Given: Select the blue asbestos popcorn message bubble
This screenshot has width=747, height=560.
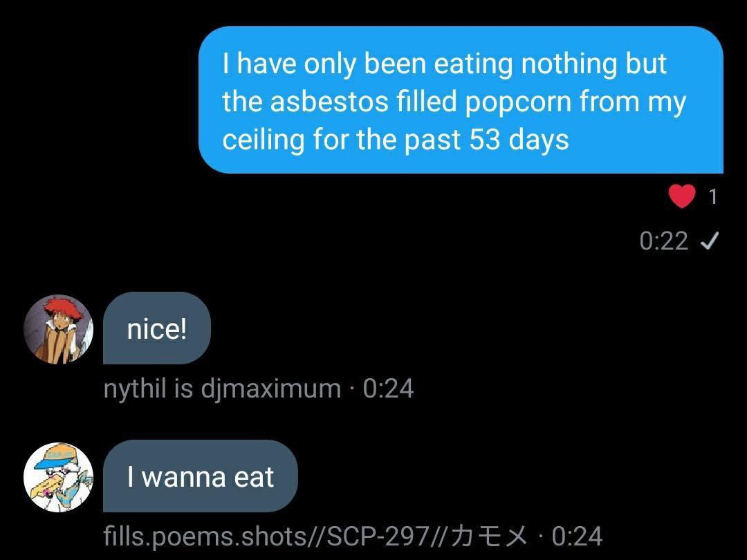Looking at the screenshot, I should pos(461,100).
